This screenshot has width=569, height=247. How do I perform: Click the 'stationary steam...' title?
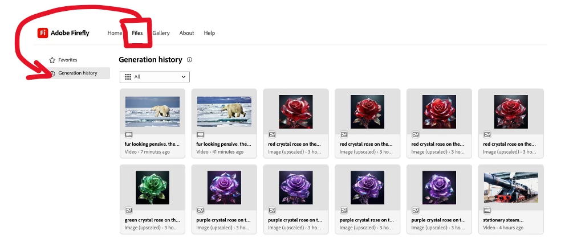[503, 220]
